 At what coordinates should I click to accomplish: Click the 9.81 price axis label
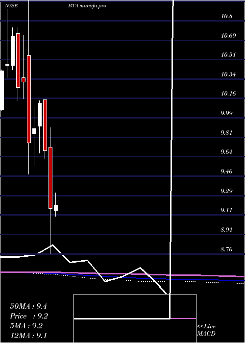(x=227, y=132)
